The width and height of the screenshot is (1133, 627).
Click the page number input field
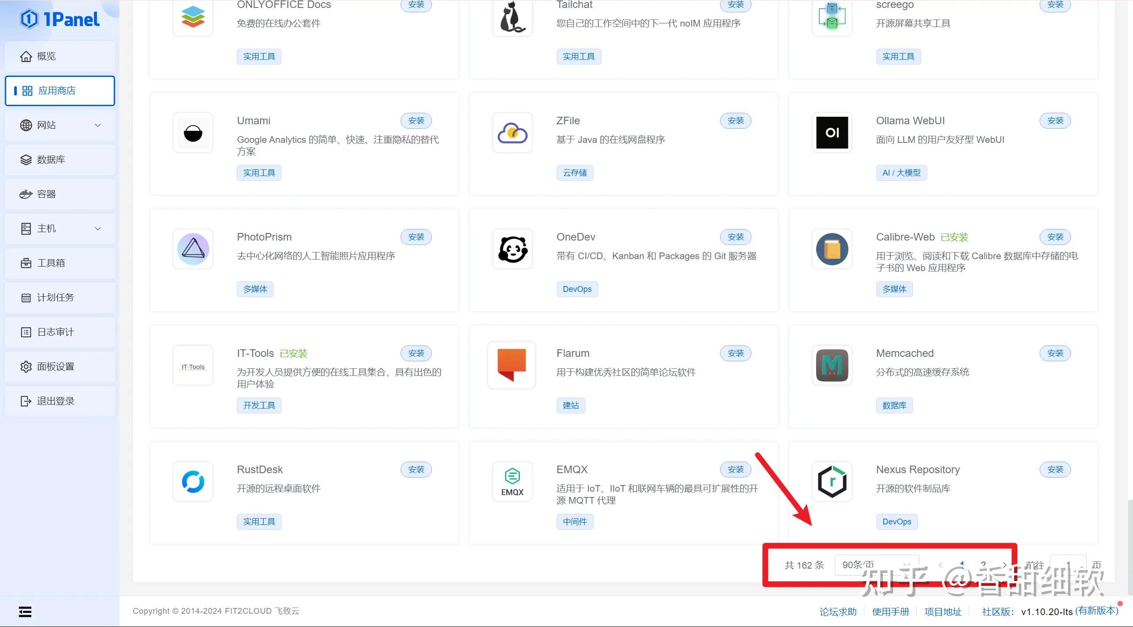click(1067, 565)
